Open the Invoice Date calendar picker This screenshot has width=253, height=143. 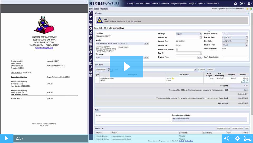pyautogui.click(x=247, y=37)
